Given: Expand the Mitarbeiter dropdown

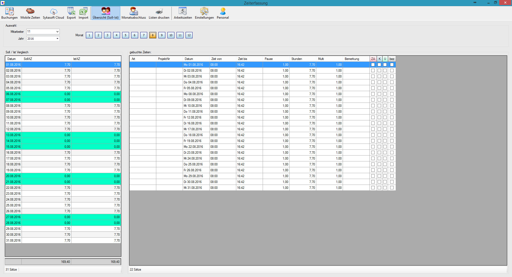Looking at the screenshot, I should [x=57, y=32].
